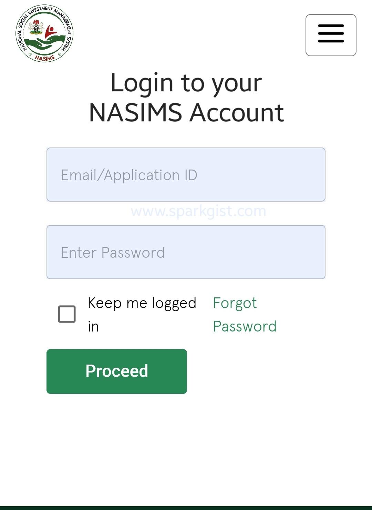Click inside the Email/Application ID field
Viewport: 372px width, 510px height.
pyautogui.click(x=186, y=174)
